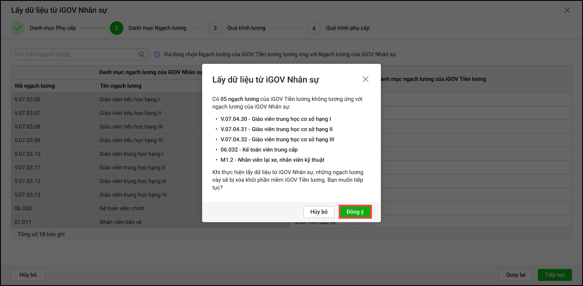
Task: Close the Lấy dữ liệu dialog popup
Action: tap(365, 79)
